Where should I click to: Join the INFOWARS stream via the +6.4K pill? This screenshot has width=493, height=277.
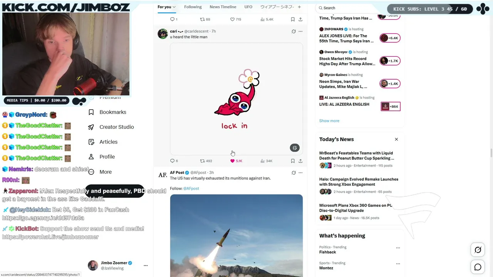(x=390, y=38)
